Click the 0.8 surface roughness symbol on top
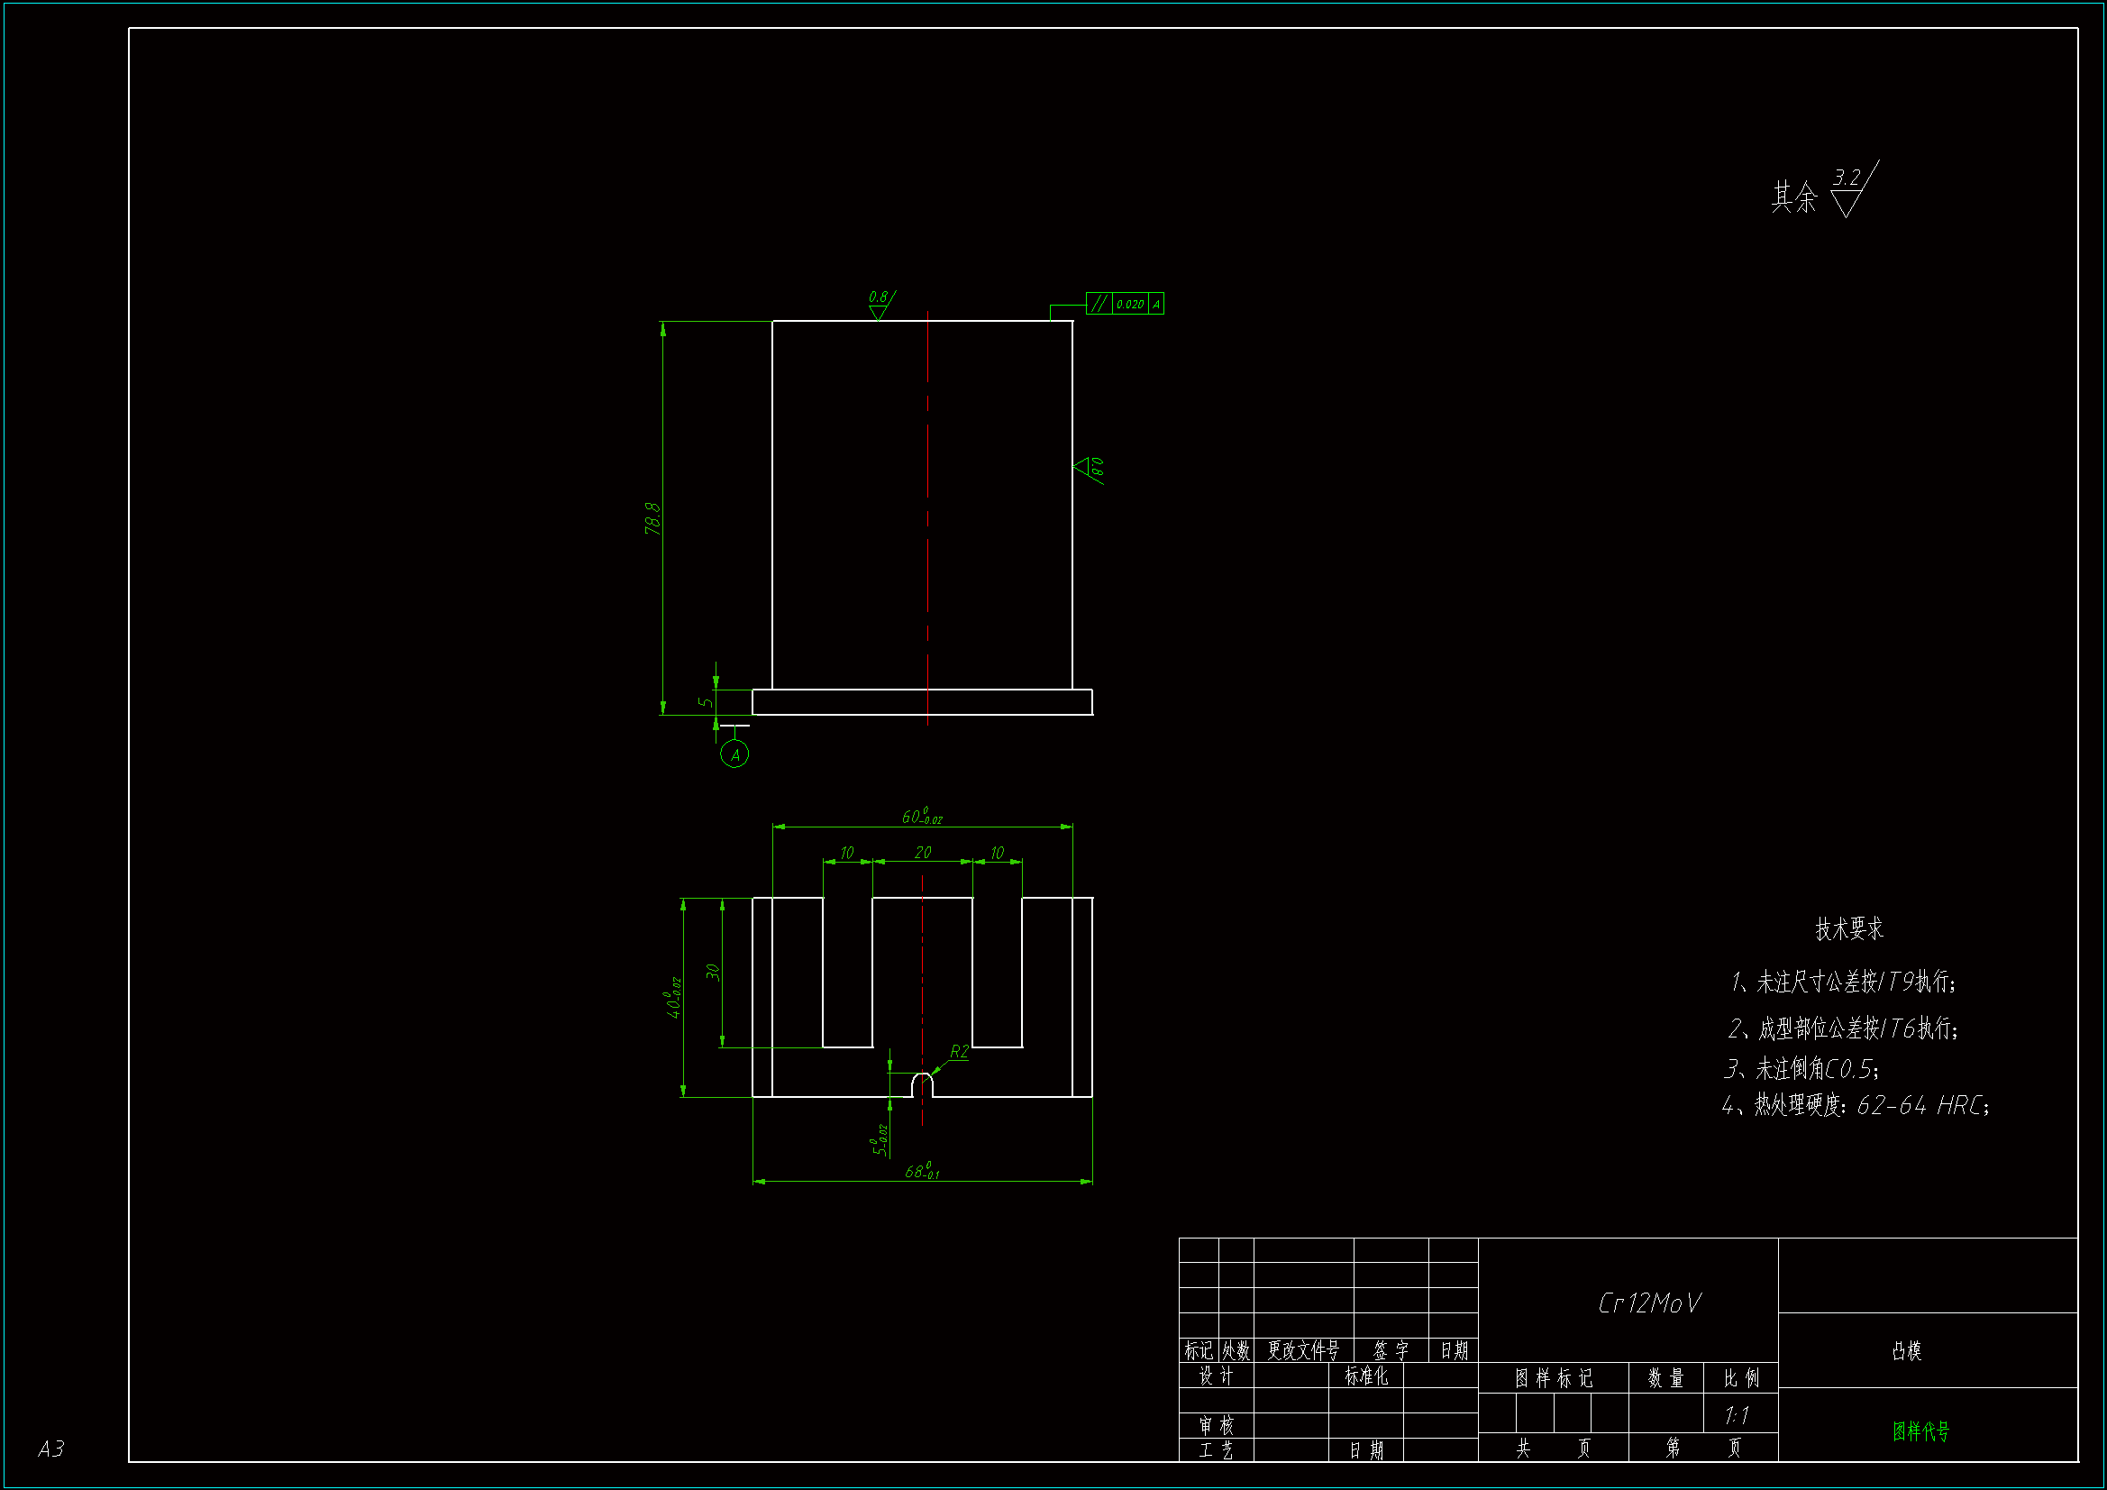This screenshot has height=1490, width=2107. [880, 304]
